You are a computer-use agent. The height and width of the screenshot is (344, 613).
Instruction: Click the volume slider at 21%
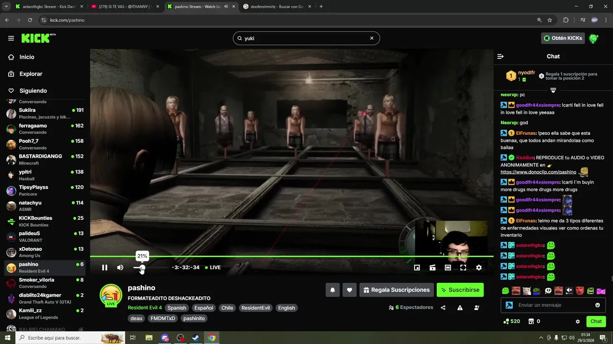click(x=142, y=268)
